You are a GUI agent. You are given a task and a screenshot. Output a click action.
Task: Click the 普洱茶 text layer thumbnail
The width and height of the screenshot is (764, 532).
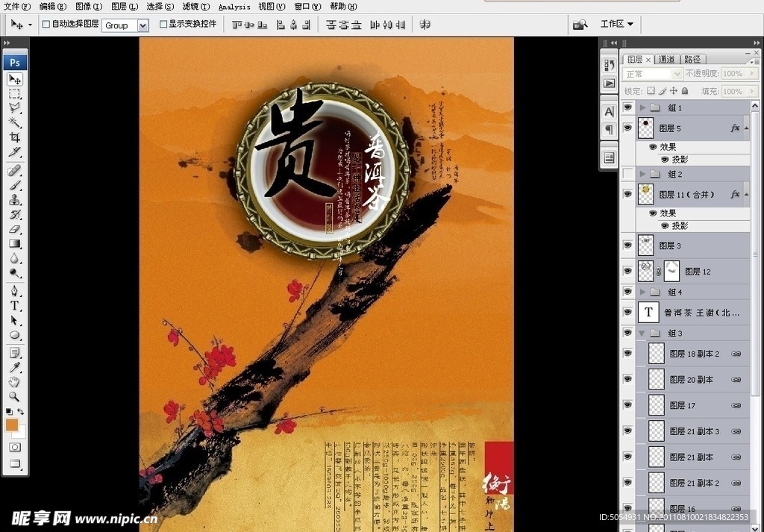pyautogui.click(x=647, y=313)
